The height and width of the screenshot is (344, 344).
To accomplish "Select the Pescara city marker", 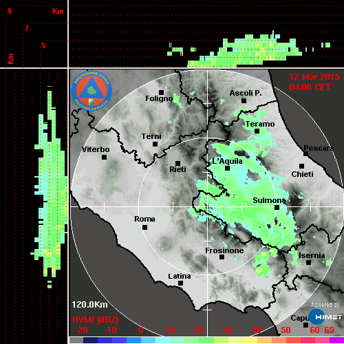I will coord(305,154).
